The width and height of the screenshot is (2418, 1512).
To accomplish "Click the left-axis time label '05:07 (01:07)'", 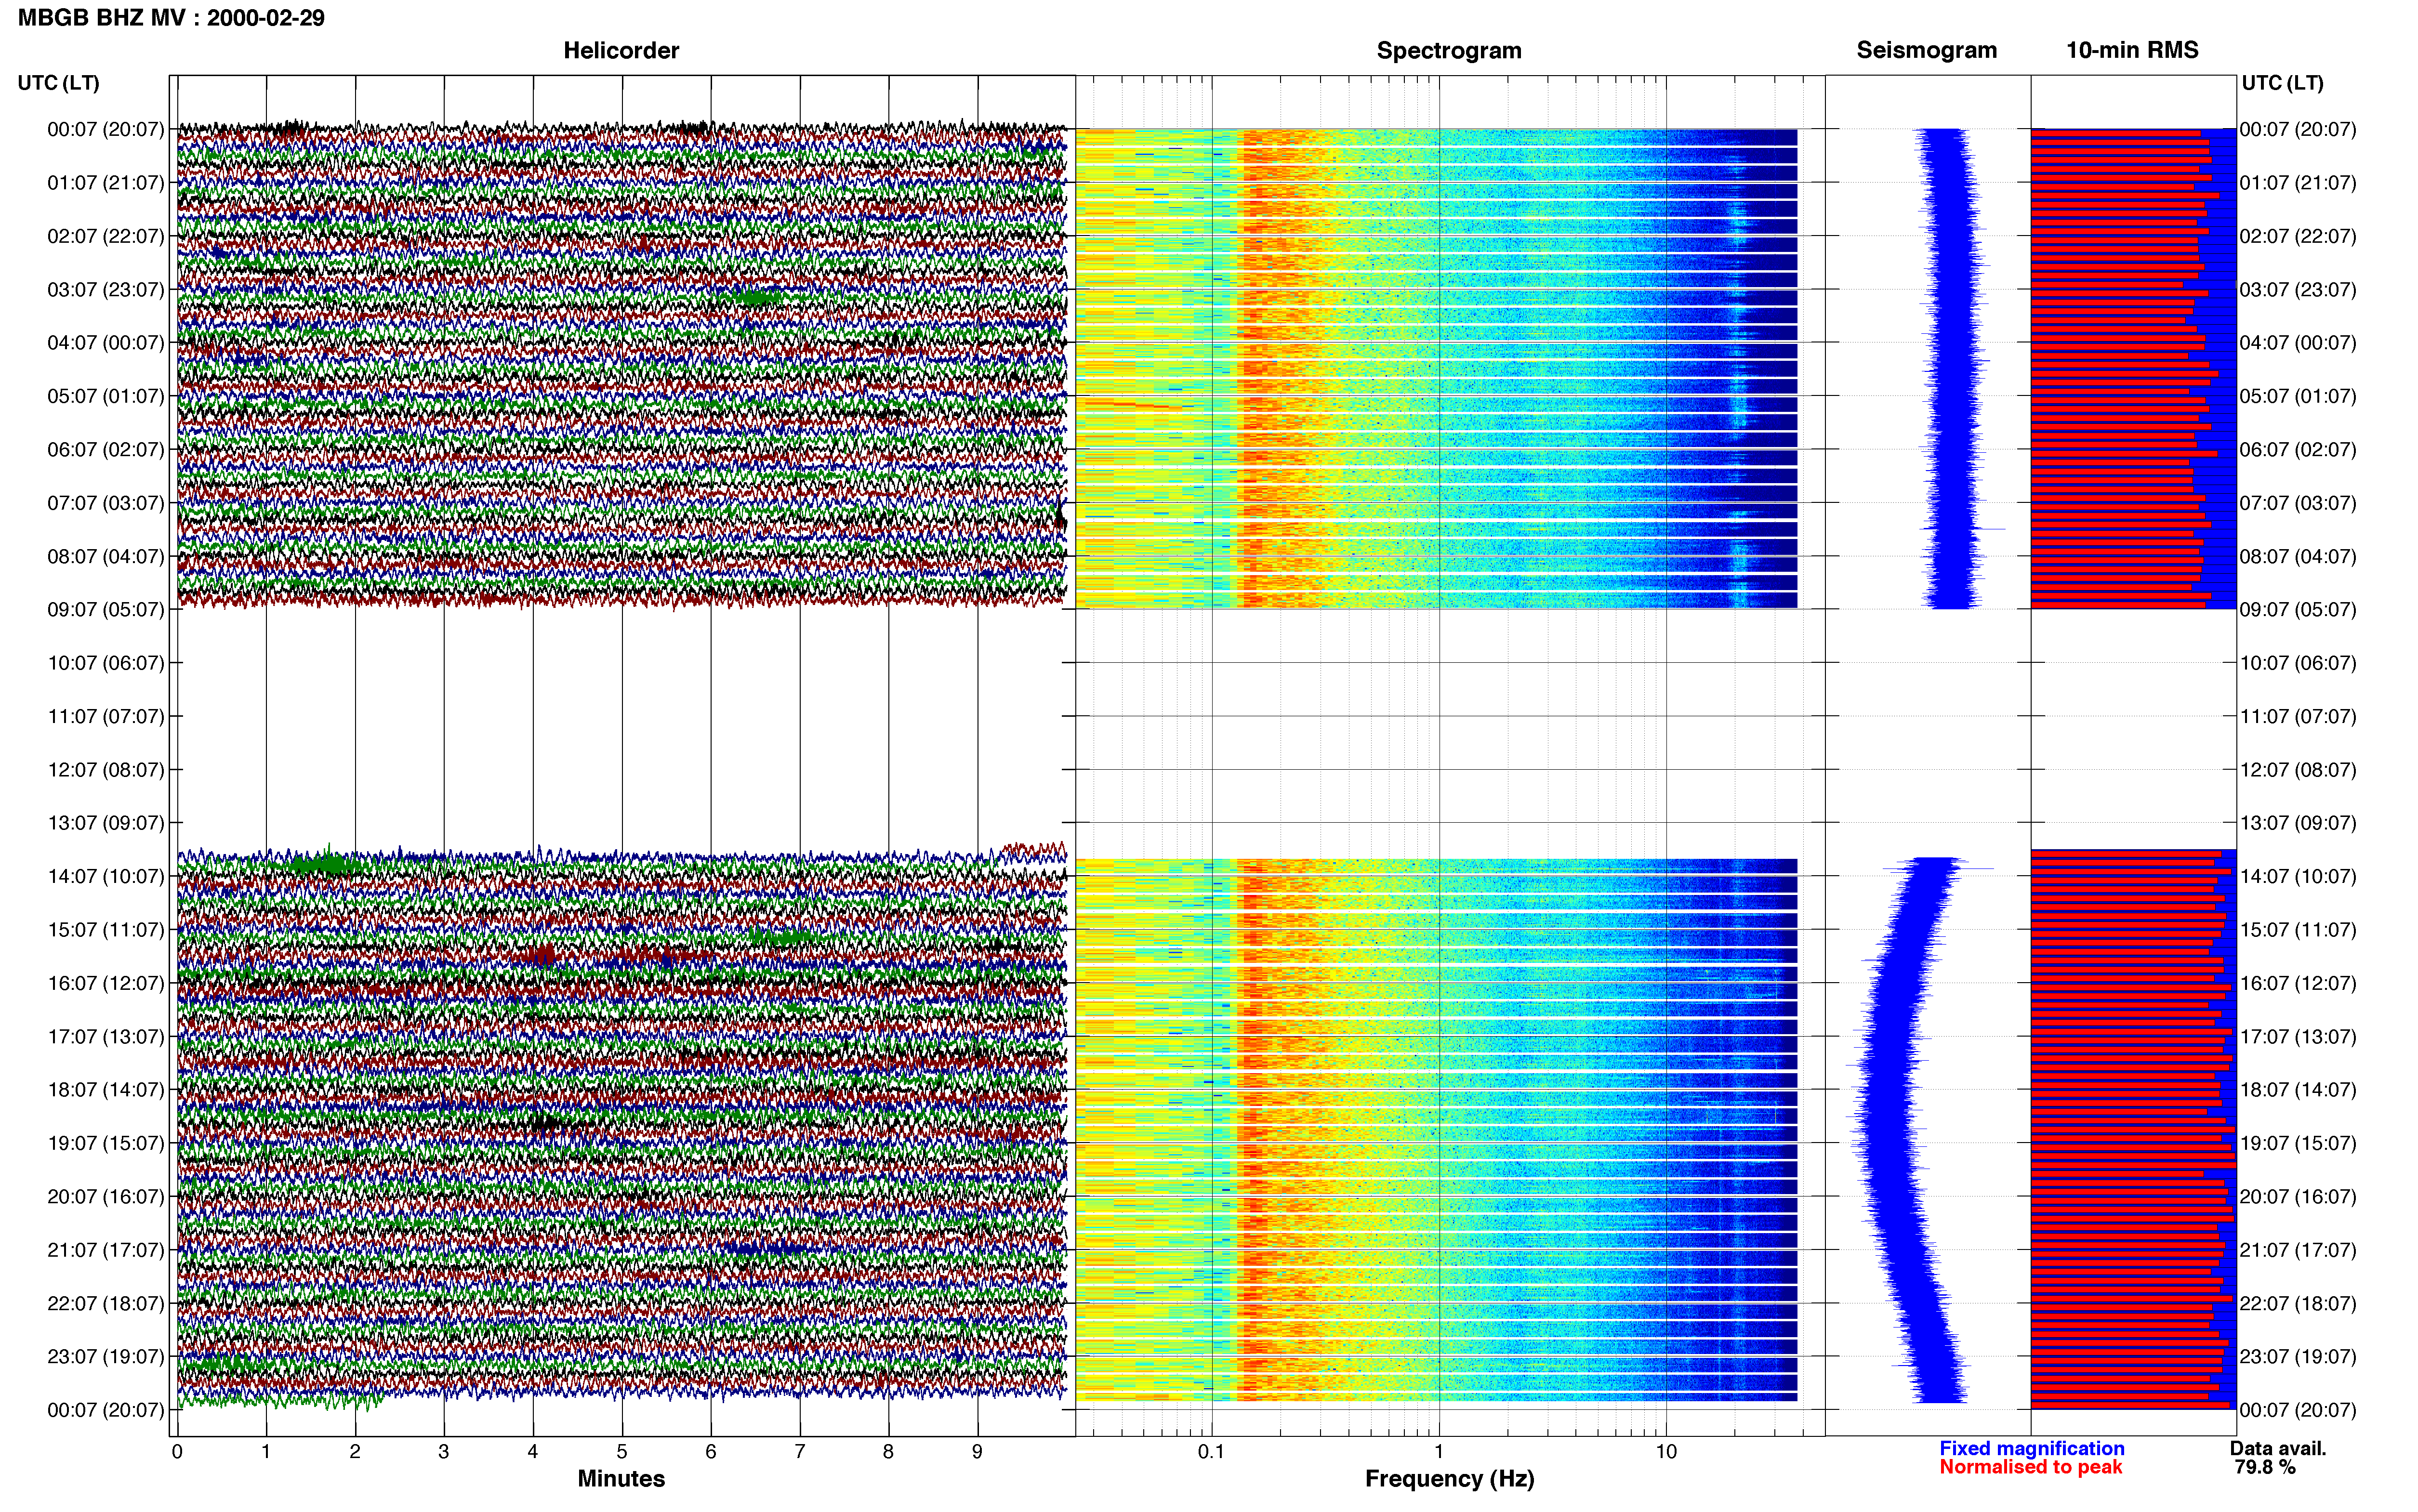I will coord(106,396).
